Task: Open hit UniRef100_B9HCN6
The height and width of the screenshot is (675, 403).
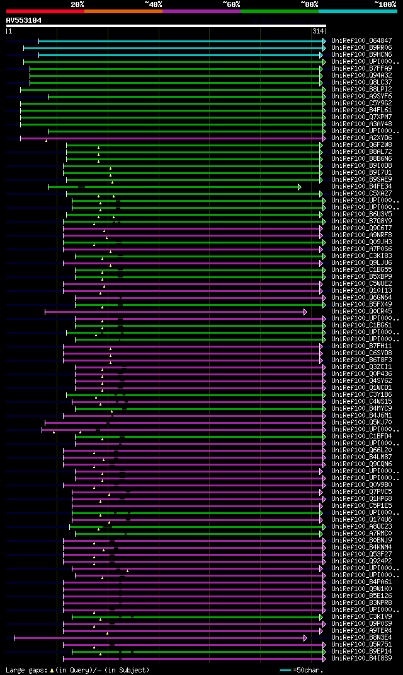Action: point(361,55)
